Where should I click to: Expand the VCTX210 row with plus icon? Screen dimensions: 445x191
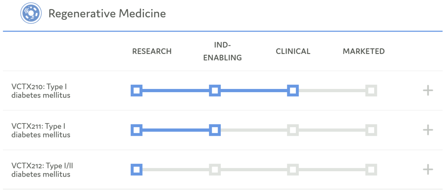428,91
